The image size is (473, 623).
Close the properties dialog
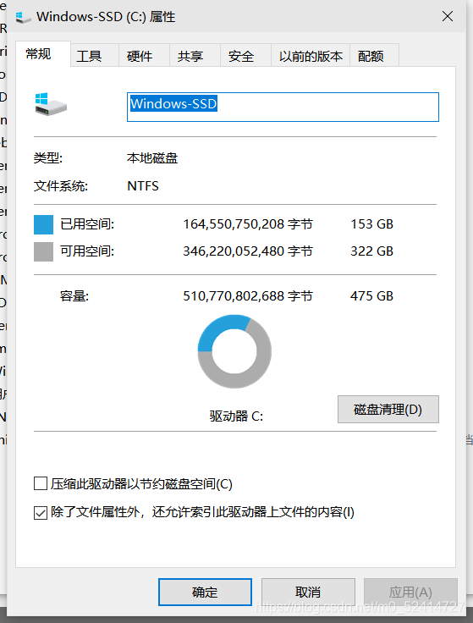click(x=448, y=16)
